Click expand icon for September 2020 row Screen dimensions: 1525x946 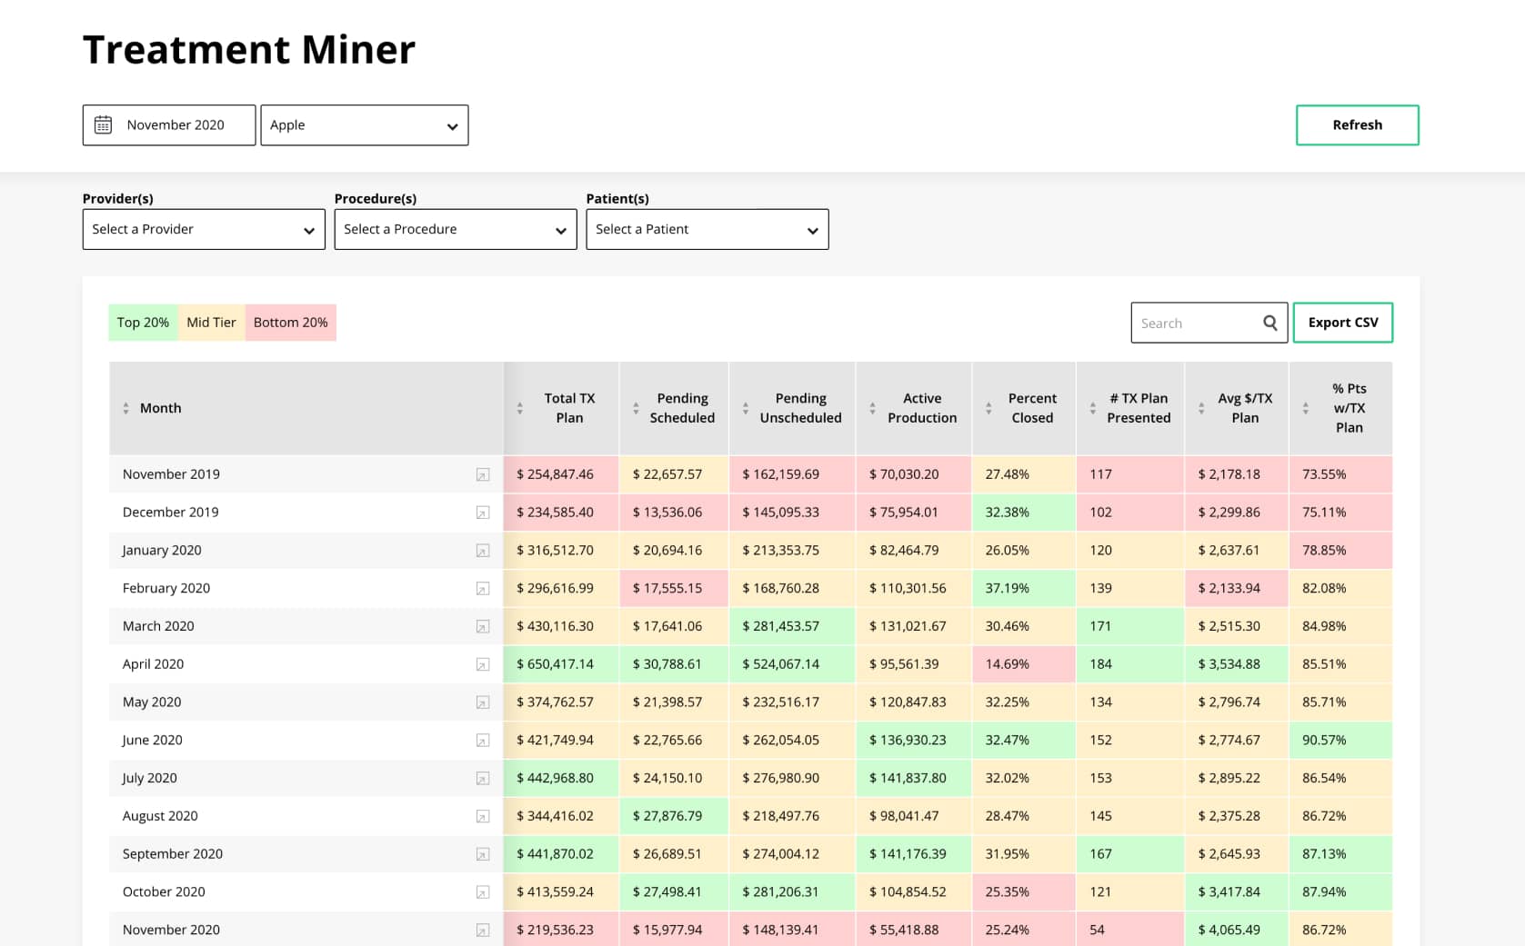pos(483,854)
